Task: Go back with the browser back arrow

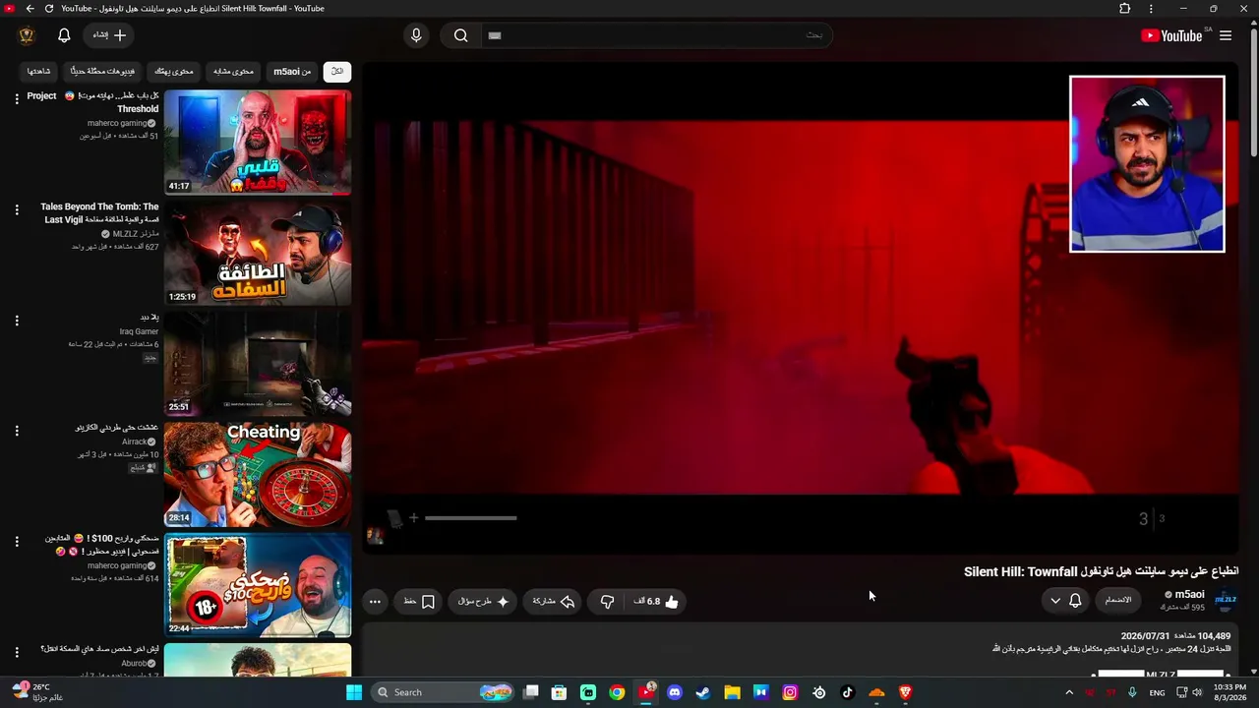Action: pos(30,8)
